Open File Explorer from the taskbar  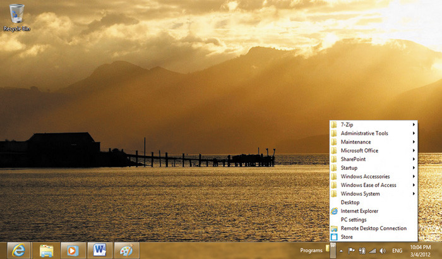pyautogui.click(x=46, y=250)
